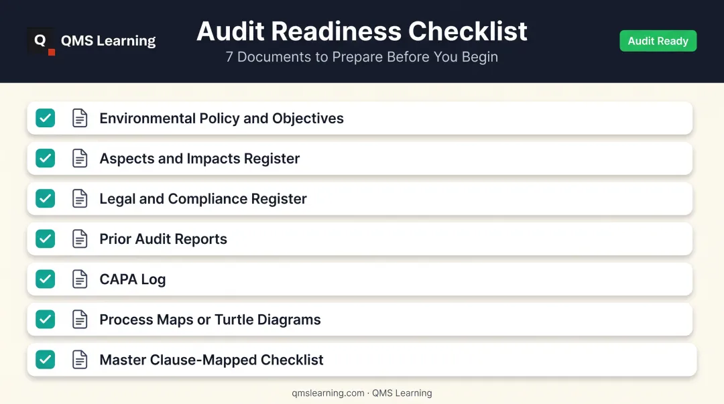This screenshot has width=724, height=404.
Task: Select the 'Process Maps or Turtle Diagrams' text
Action: [x=210, y=320]
